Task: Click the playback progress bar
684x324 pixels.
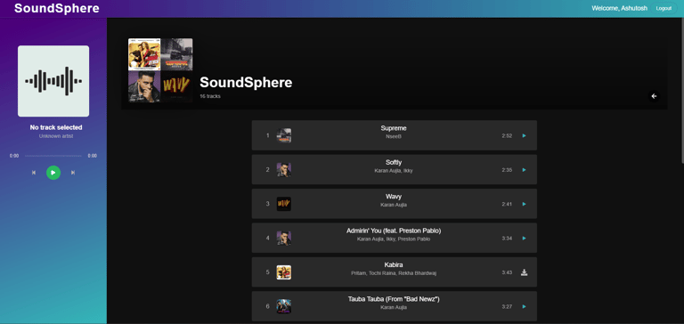Action: pyautogui.click(x=53, y=156)
